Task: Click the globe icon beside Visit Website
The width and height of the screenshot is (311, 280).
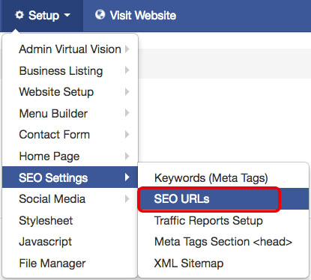Action: point(100,15)
